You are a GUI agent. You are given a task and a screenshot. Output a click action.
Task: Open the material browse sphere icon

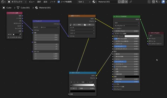(94, 2)
